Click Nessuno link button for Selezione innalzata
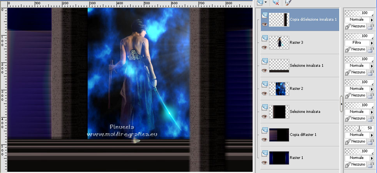377x173 pixels. [x=355, y=118]
